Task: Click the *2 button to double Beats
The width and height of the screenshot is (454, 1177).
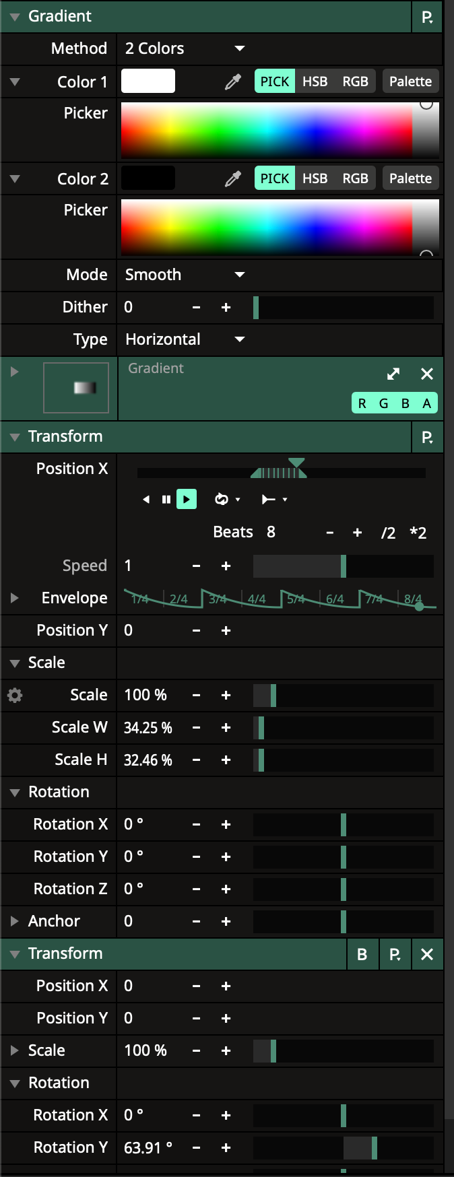Action: tap(418, 533)
